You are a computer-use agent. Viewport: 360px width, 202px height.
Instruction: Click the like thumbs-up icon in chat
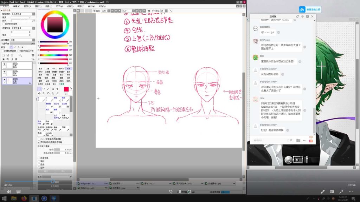coord(311,140)
